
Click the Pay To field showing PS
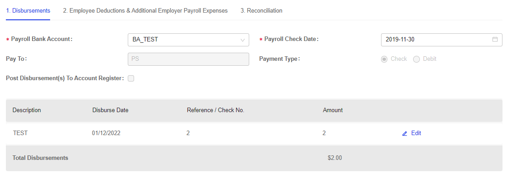[x=189, y=59]
